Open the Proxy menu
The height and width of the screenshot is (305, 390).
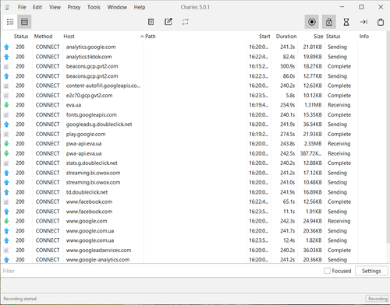pyautogui.click(x=74, y=7)
